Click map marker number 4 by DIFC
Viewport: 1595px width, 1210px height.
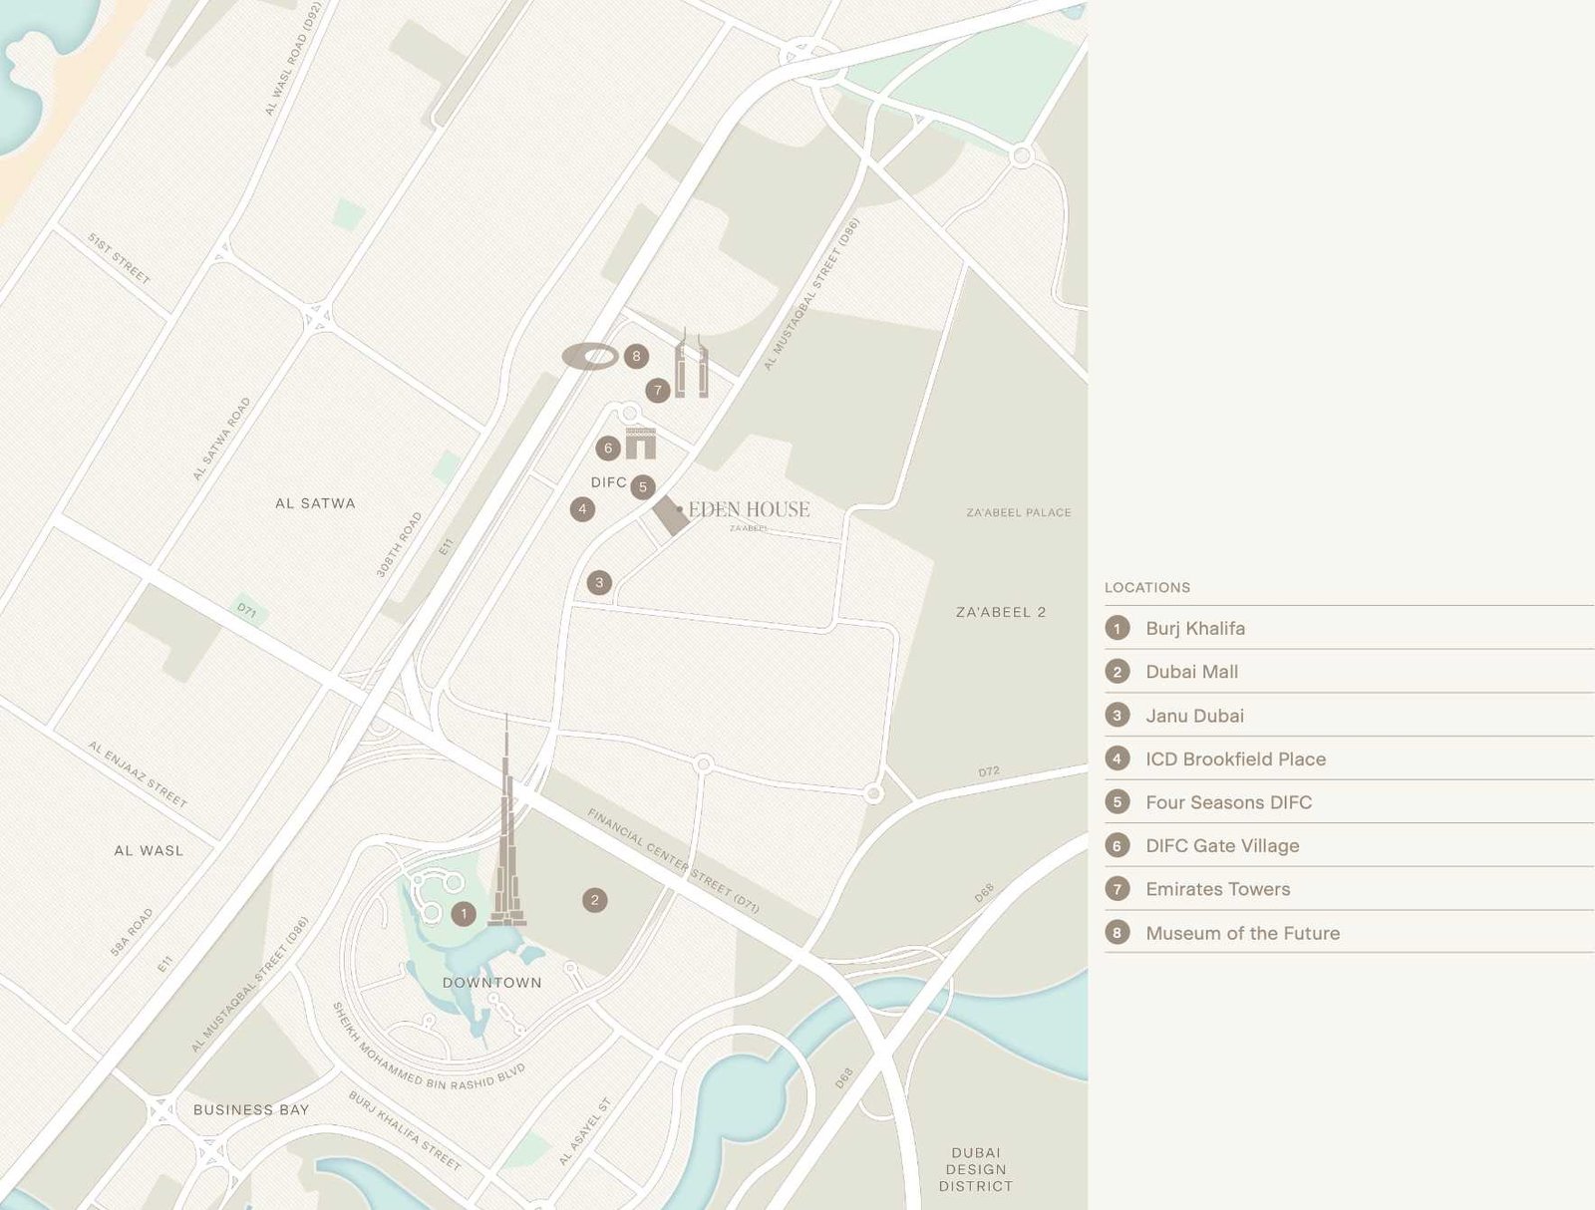(582, 509)
